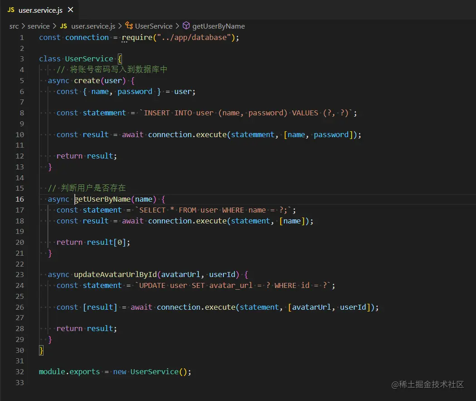This screenshot has height=401, width=476.
Task: Click the chevron before UserService breadcrumb
Action: 120,26
